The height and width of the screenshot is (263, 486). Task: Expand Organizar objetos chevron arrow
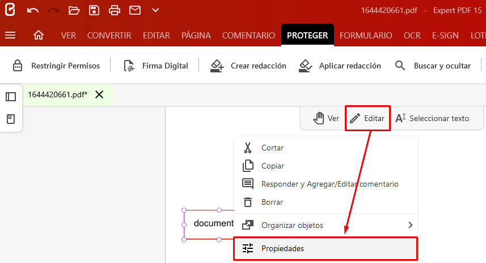(x=411, y=225)
